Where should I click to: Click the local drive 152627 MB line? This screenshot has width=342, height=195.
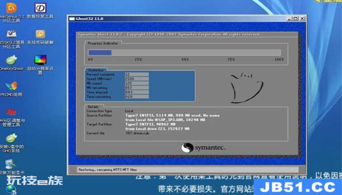point(157,129)
